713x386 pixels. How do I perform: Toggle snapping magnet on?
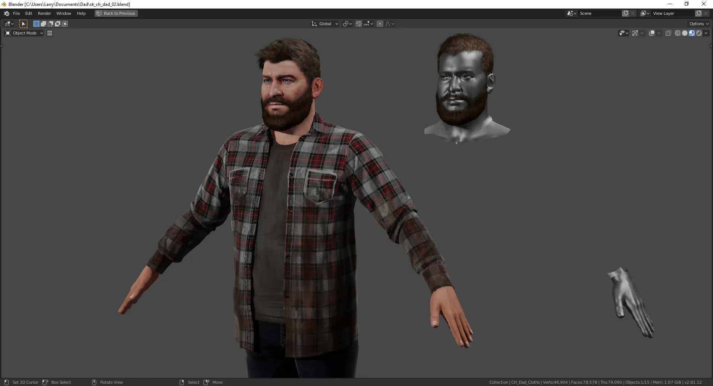[x=359, y=24]
